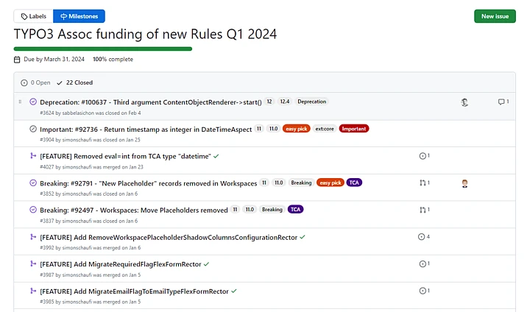Click assignee avatar on Deprecation #100637 row

coord(464,102)
